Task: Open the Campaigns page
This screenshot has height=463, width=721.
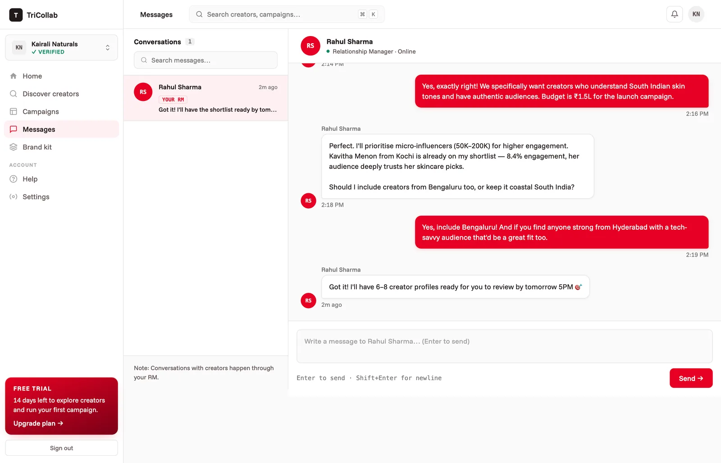Action: point(61,111)
